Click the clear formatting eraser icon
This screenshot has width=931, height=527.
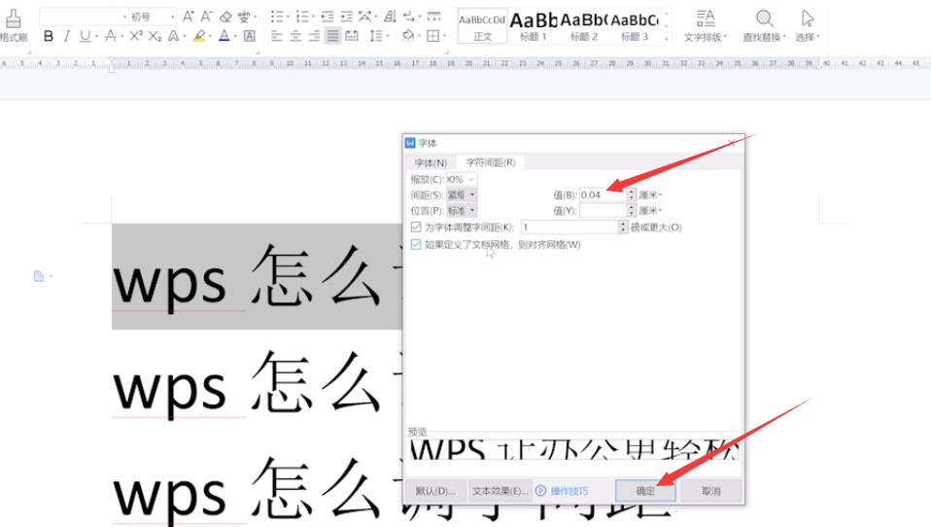[225, 17]
